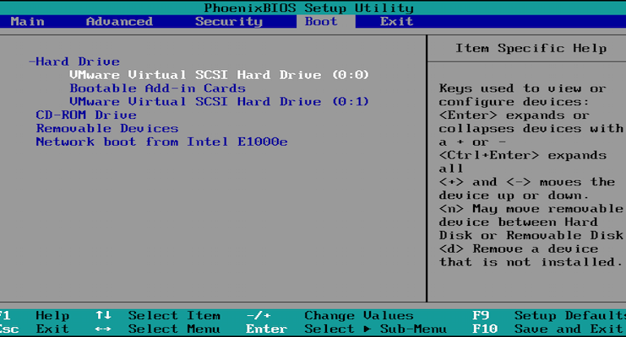This screenshot has width=626, height=337.
Task: Click the Enter Select Sub-Menu hint
Action: click(346, 329)
